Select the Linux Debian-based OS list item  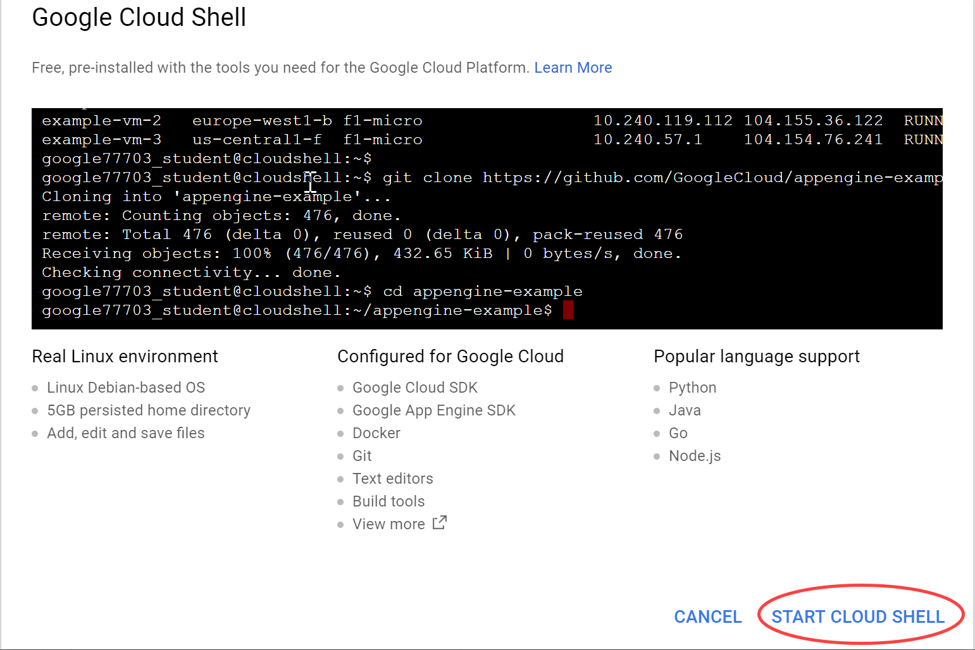click(126, 388)
